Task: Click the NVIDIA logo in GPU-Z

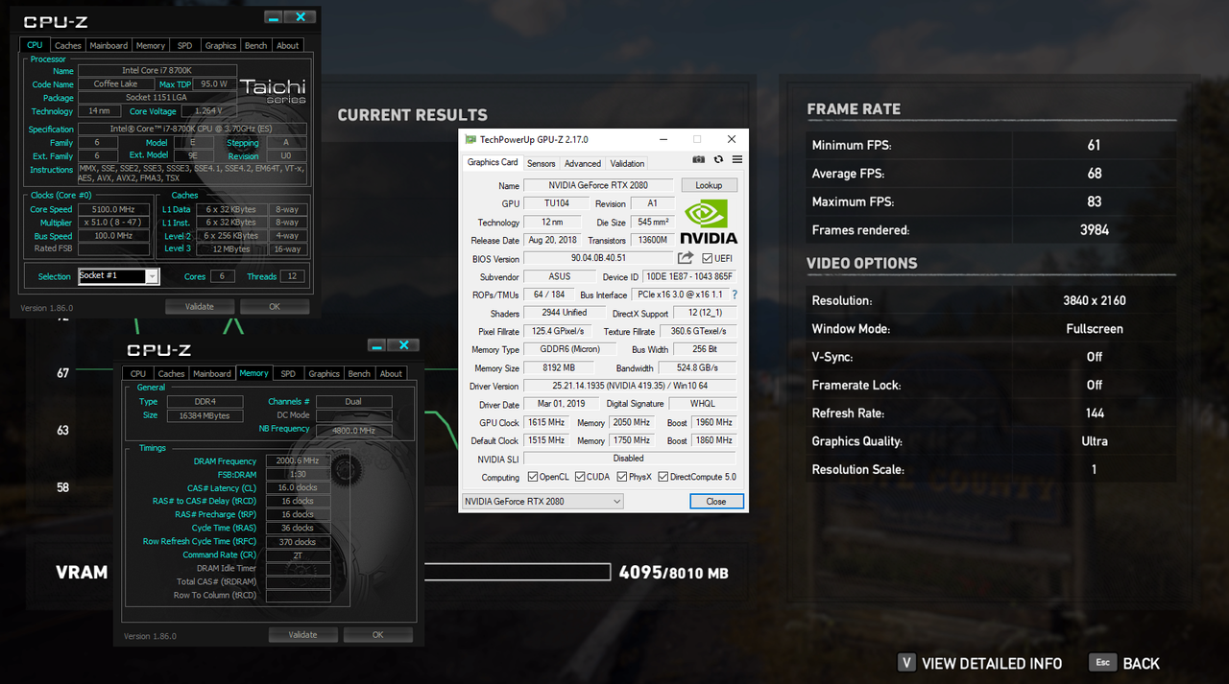Action: click(709, 221)
